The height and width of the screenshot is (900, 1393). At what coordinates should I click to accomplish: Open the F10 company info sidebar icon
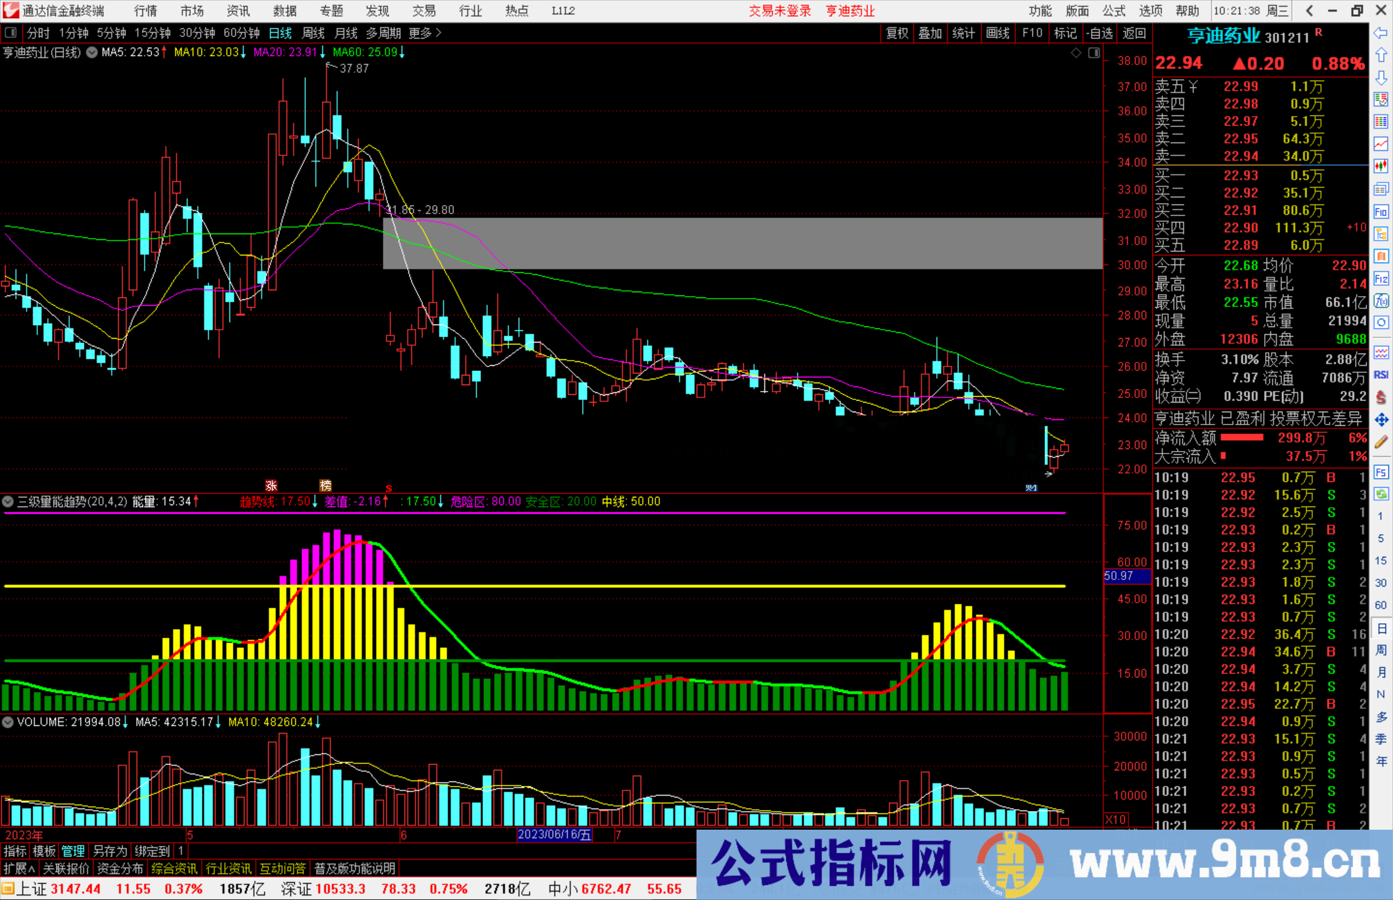click(x=1381, y=212)
